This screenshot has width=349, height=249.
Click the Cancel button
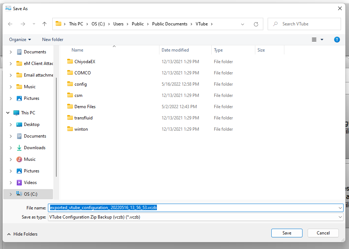(323, 233)
